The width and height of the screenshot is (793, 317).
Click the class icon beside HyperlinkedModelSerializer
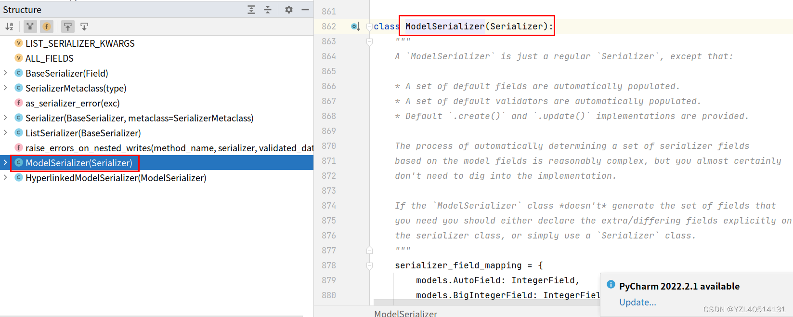point(19,177)
